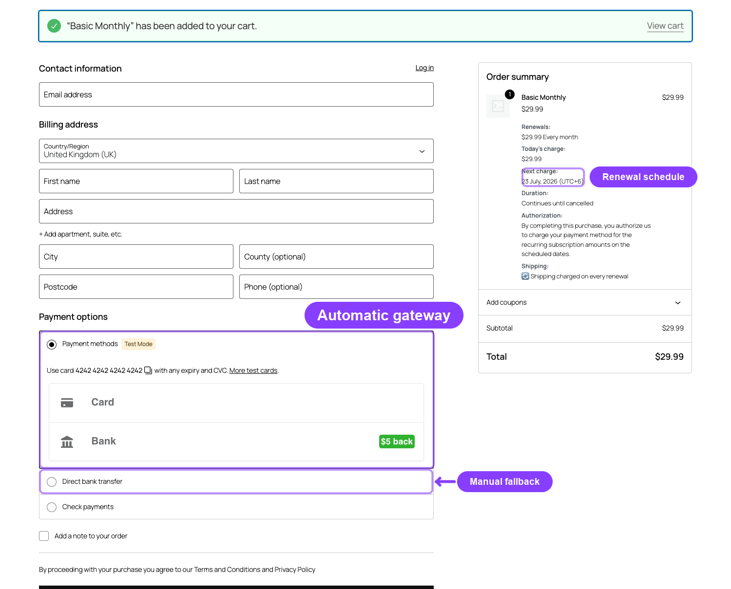Open the More test cards link

253,370
